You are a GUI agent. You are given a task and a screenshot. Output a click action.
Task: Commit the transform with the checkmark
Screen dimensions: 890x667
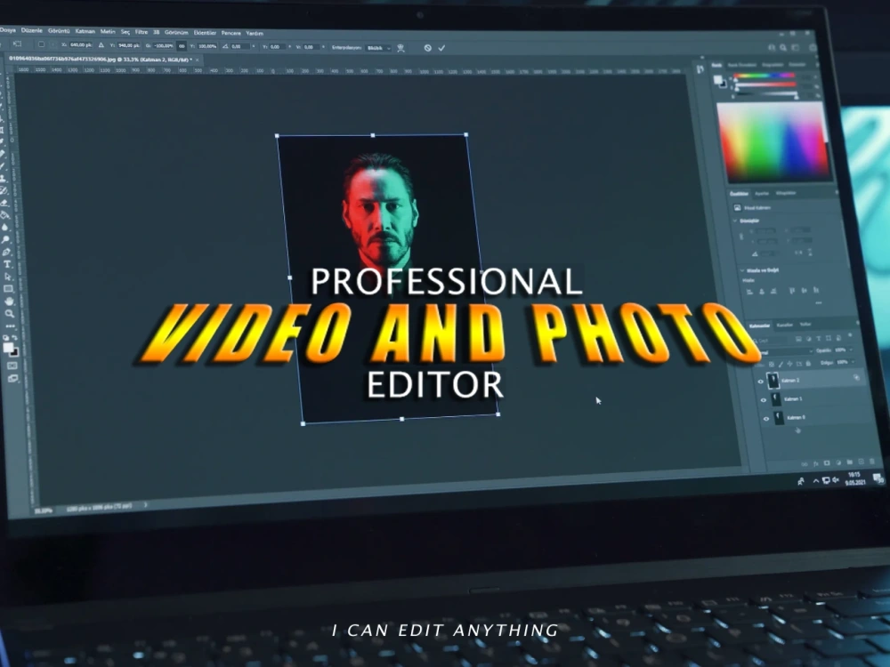(x=441, y=48)
